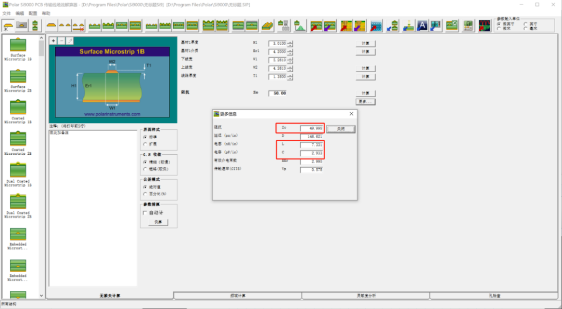Image resolution: width=562 pixels, height=309 pixels.
Task: Click the notes text area below structure picture
Action: click(x=93, y=208)
